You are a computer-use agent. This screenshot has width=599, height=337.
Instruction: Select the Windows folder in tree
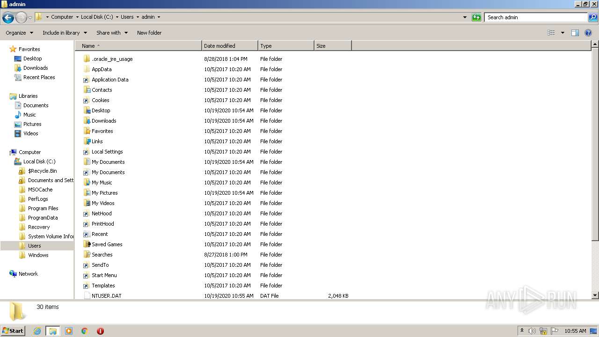coord(38,255)
